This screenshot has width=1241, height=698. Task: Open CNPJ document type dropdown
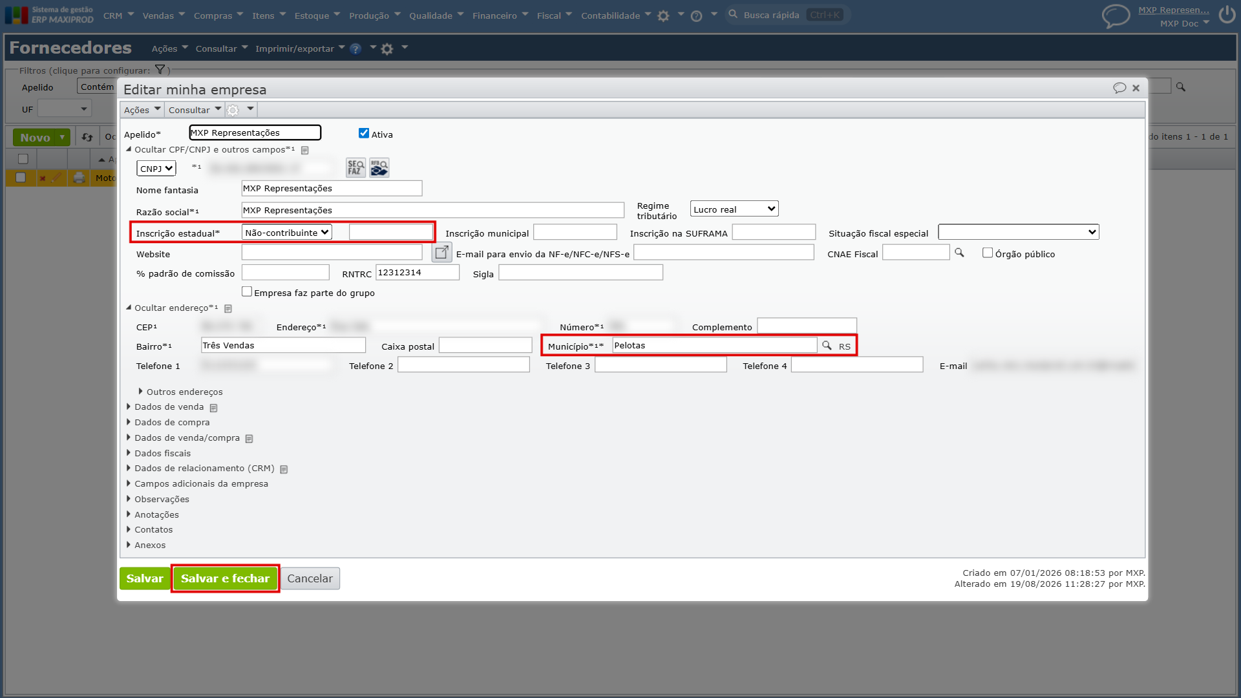156,169
